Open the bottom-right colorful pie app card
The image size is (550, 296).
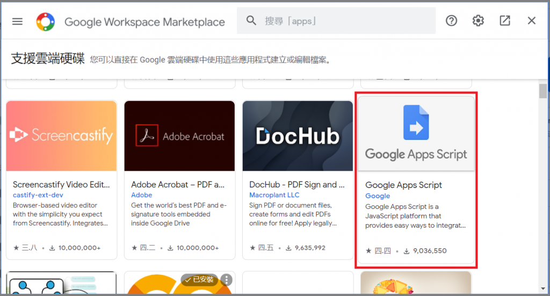tap(416, 283)
